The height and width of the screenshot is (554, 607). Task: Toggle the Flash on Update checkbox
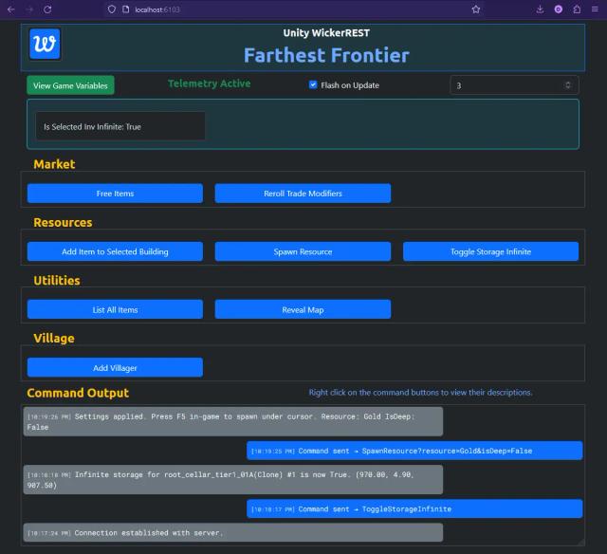pyautogui.click(x=313, y=84)
